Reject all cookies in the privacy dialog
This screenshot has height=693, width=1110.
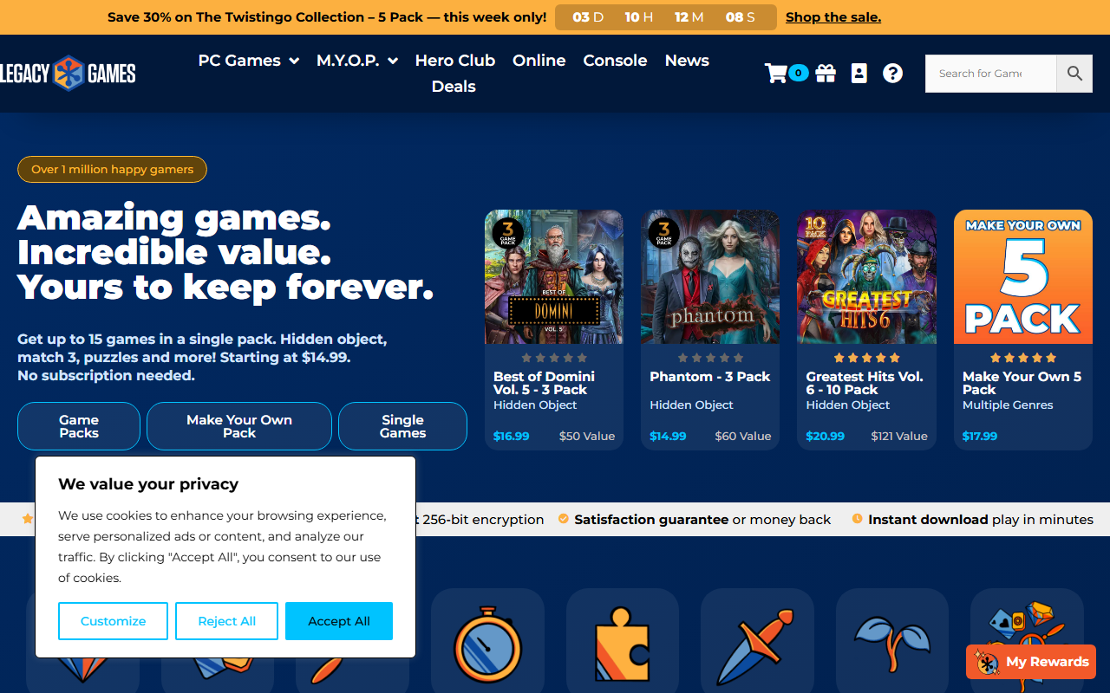226,621
